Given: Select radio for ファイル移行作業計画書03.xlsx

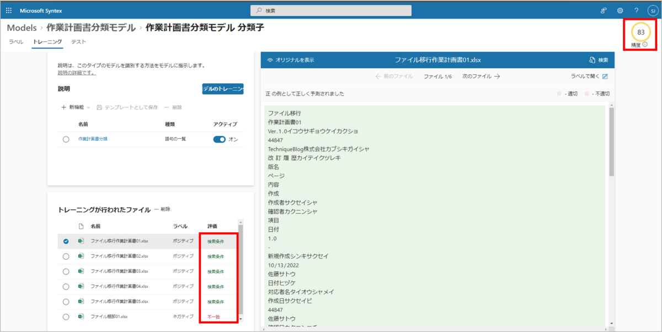Looking at the screenshot, I should (x=66, y=271).
